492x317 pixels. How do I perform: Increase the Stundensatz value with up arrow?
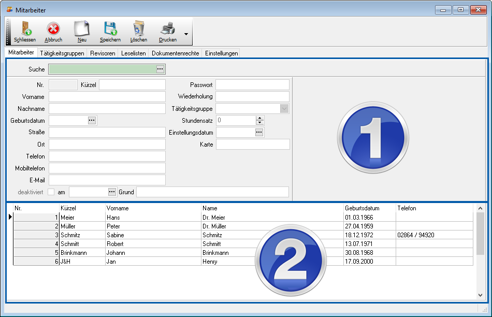pos(260,118)
